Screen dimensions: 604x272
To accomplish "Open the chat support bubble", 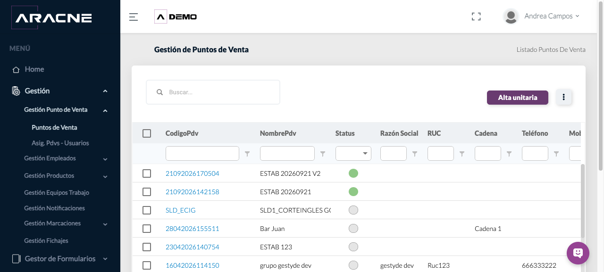I will click(578, 253).
